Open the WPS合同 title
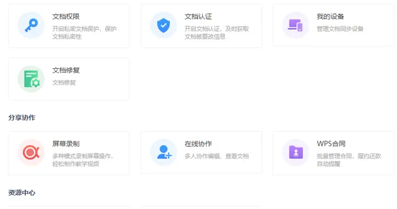This screenshot has height=209, width=397. [331, 144]
